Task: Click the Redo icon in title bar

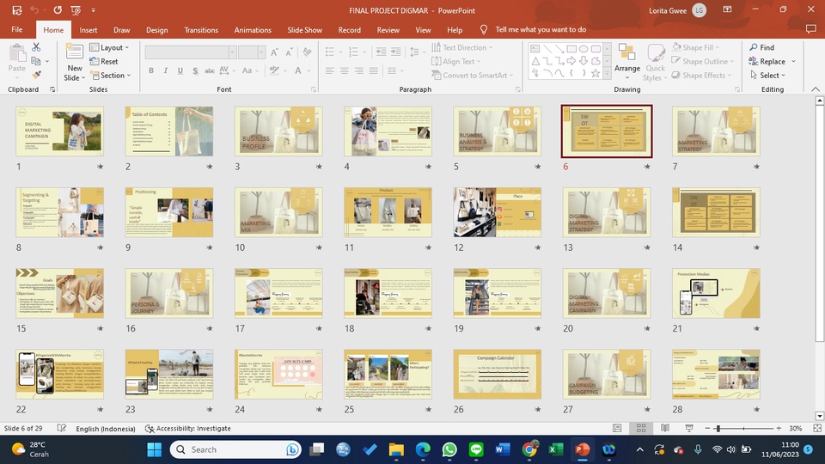Action: click(58, 10)
